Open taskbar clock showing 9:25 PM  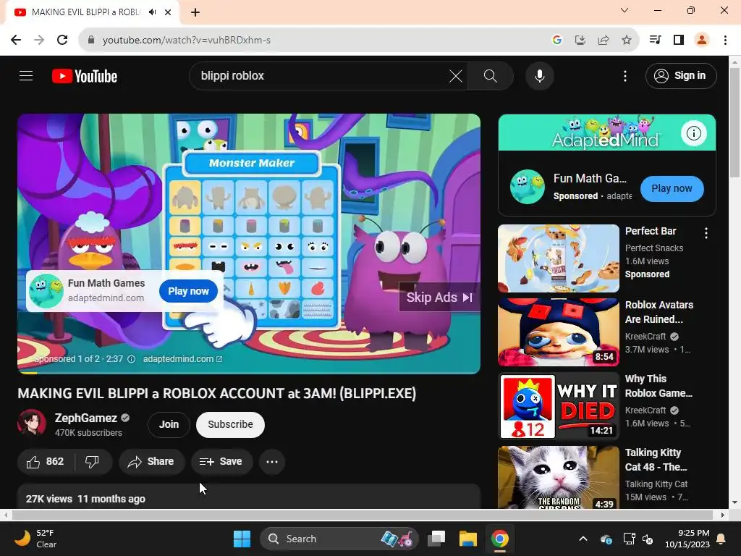click(x=687, y=539)
